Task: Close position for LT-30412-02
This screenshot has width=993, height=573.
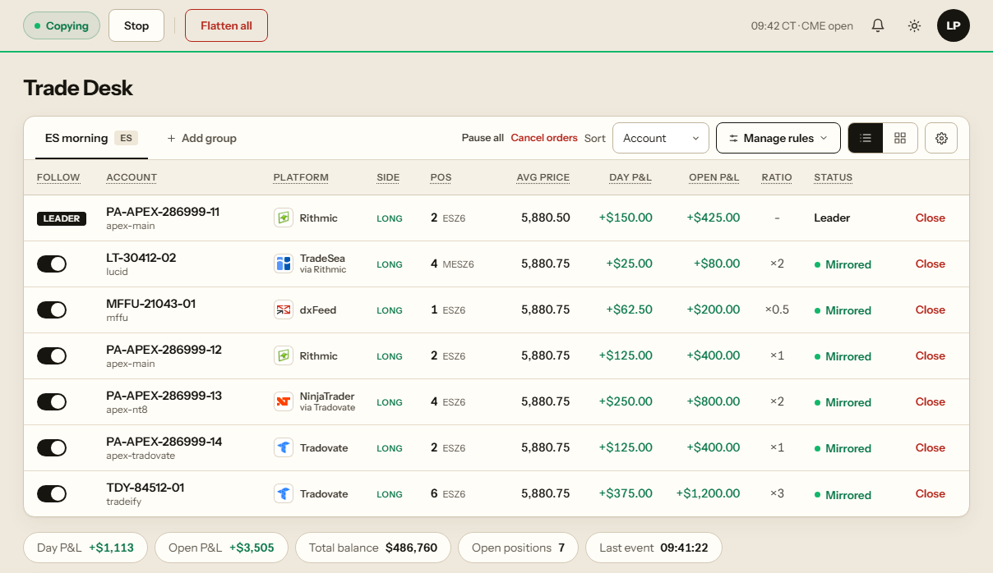Action: click(931, 264)
